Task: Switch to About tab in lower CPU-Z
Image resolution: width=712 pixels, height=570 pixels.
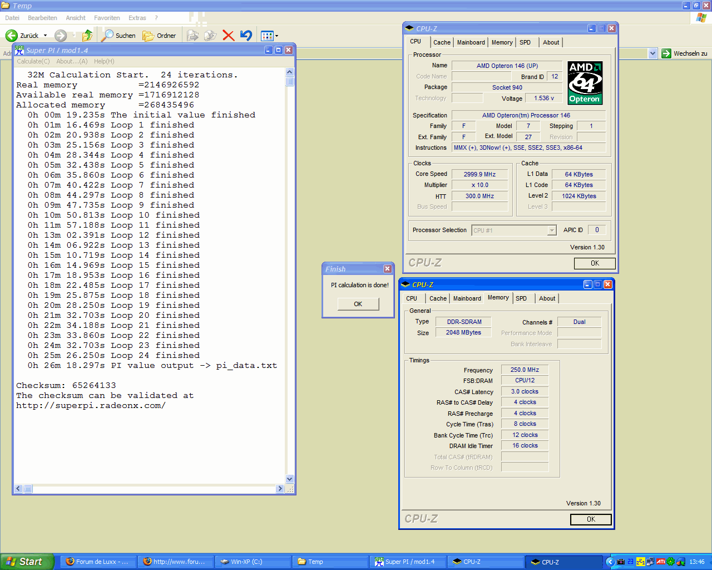Action: 547,298
